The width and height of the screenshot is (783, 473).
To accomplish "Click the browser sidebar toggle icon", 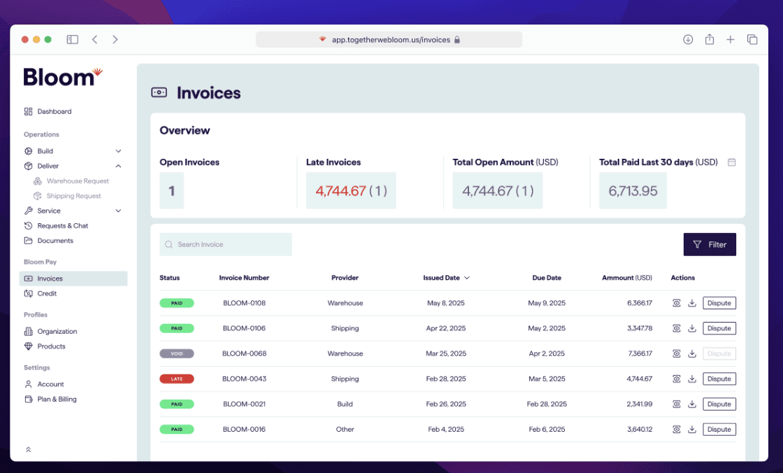I will pos(73,39).
